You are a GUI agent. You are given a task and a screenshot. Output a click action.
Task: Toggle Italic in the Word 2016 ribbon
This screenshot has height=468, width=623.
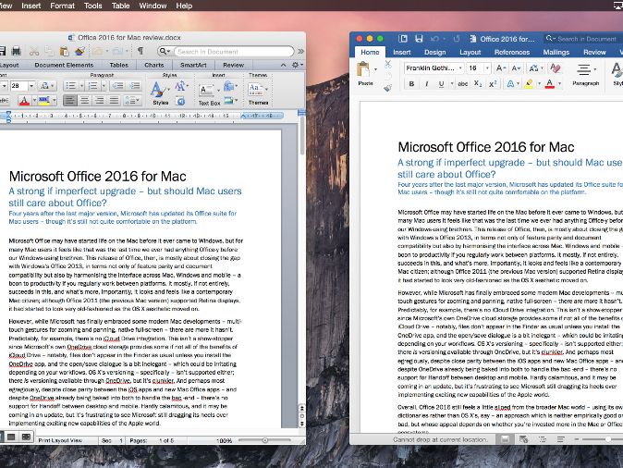pyautogui.click(x=426, y=84)
